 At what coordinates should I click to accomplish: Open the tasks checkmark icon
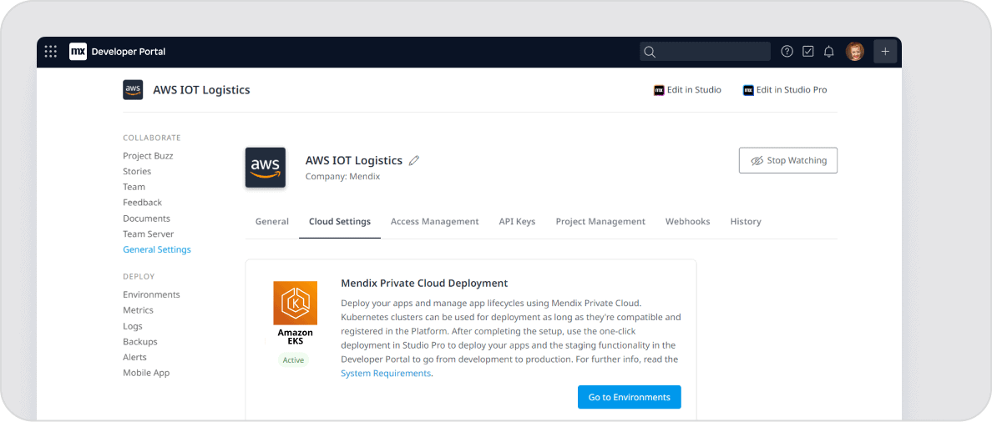[808, 52]
